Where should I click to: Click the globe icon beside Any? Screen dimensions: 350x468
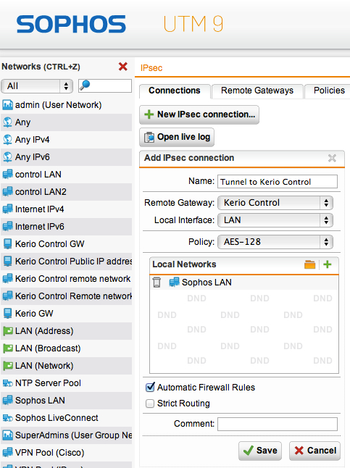coord(7,122)
